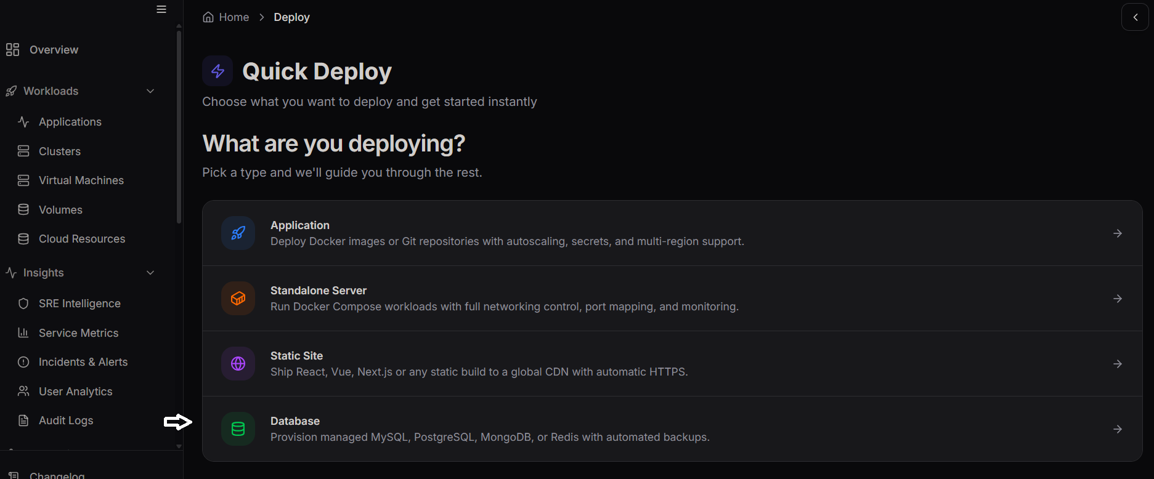Navigate to Home breadcrumb link
Viewport: 1154px width, 479px height.
coord(234,17)
